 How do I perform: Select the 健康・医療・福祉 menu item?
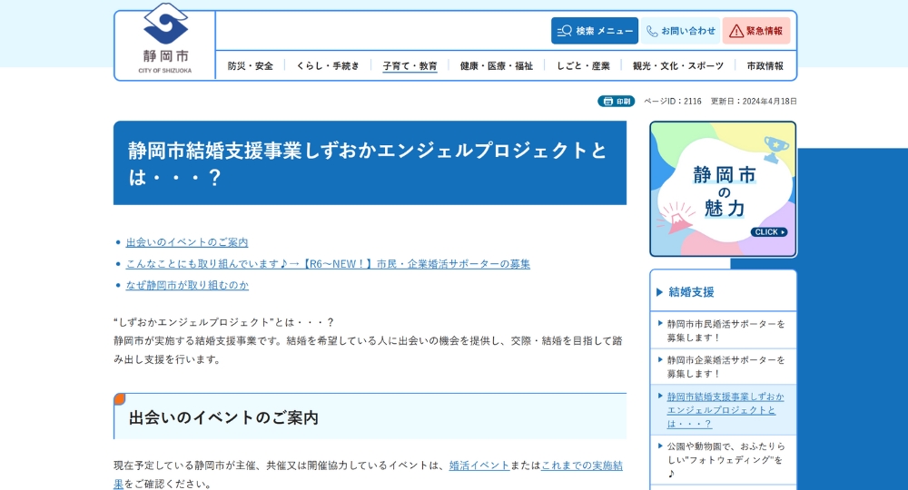pos(497,66)
